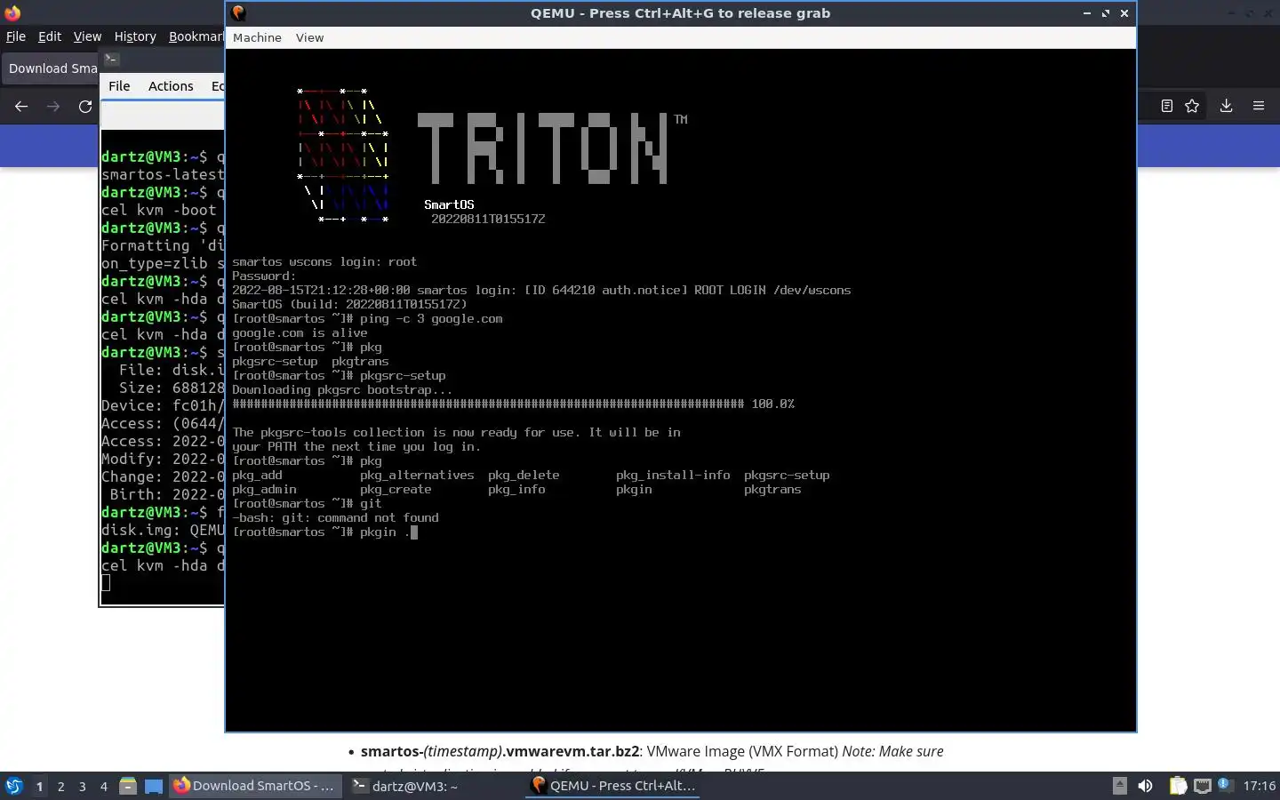Open the clipboard manager tray icon

tap(1178, 786)
